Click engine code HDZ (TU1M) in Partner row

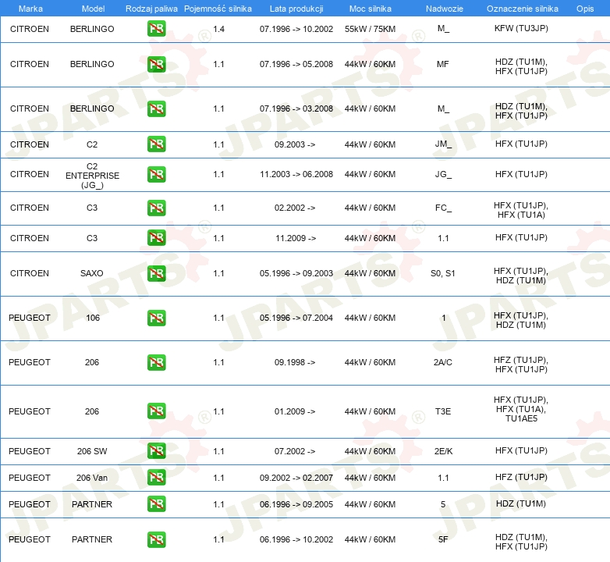click(x=521, y=503)
